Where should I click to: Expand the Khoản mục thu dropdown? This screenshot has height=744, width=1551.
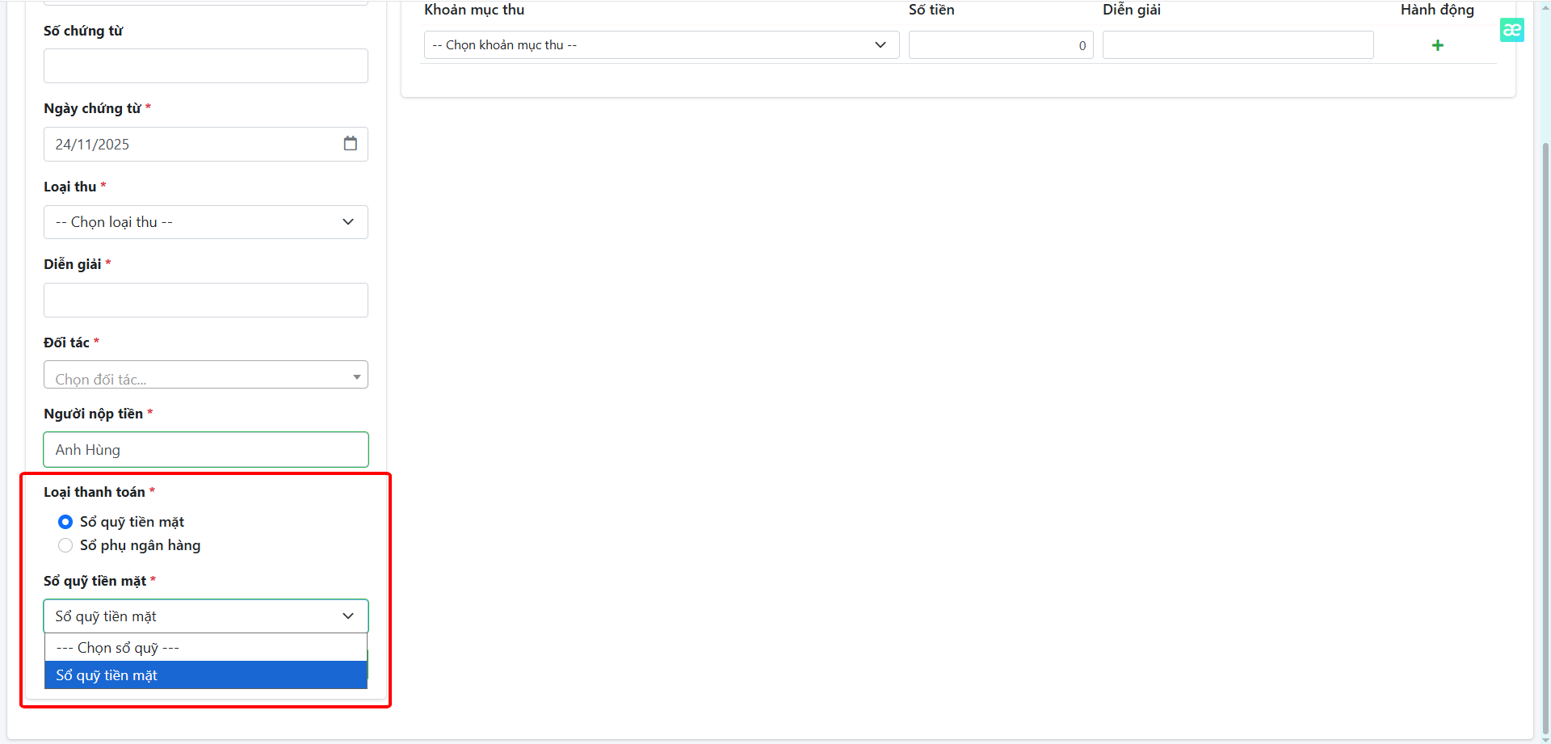(x=661, y=45)
